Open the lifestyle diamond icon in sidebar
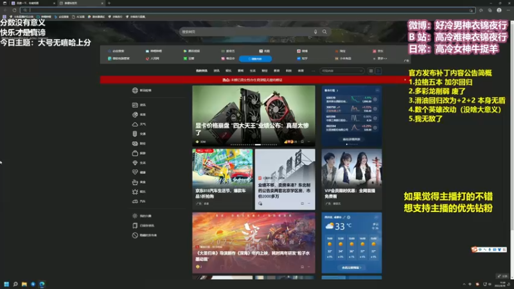The height and width of the screenshot is (289, 514). pos(135,163)
